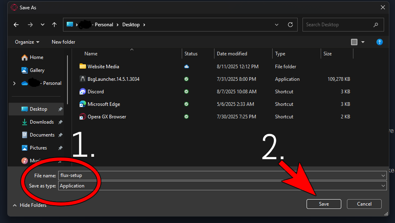Viewport: 395px width, 223px height.
Task: Click the Discord file name
Action: pos(95,92)
